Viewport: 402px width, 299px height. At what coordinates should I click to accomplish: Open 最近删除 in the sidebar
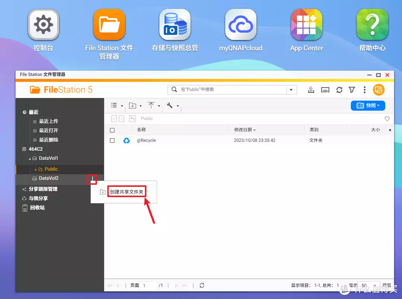coord(48,140)
